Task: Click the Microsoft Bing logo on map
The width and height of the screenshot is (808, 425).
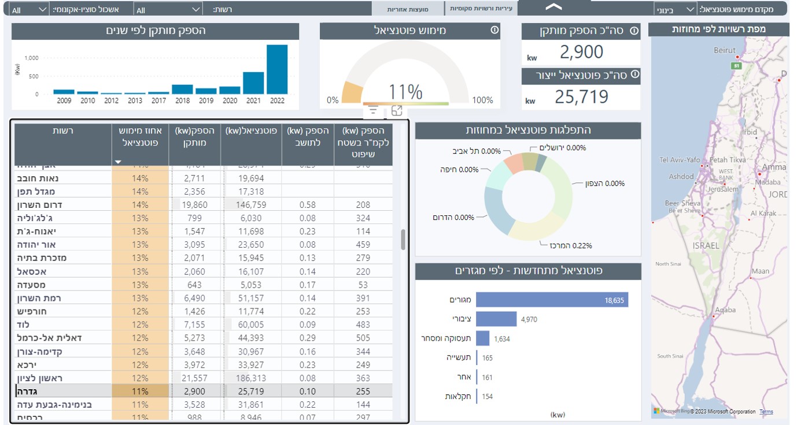Action: click(656, 411)
